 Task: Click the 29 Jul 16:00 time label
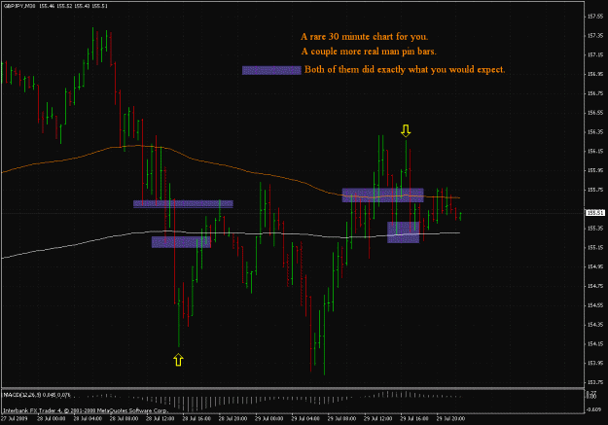tap(414, 419)
